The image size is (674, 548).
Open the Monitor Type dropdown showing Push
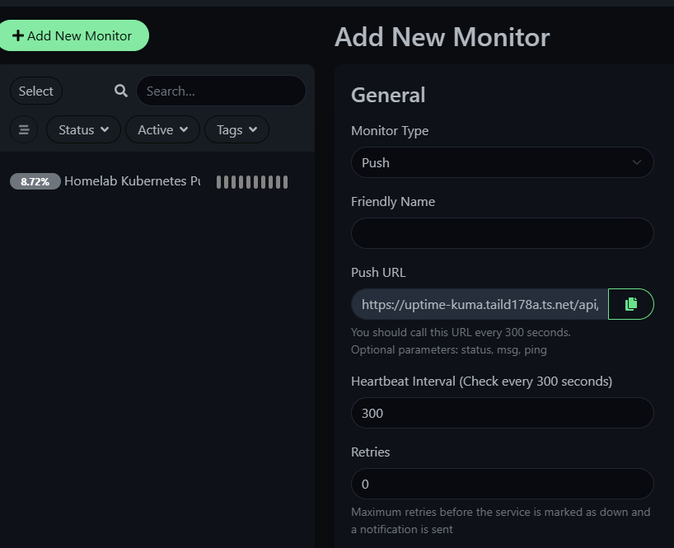[502, 162]
